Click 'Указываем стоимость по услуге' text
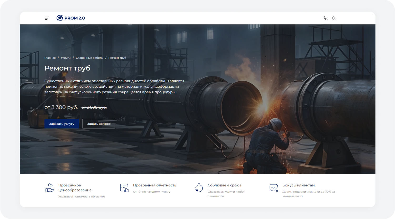395x219 pixels. pyautogui.click(x=82, y=196)
